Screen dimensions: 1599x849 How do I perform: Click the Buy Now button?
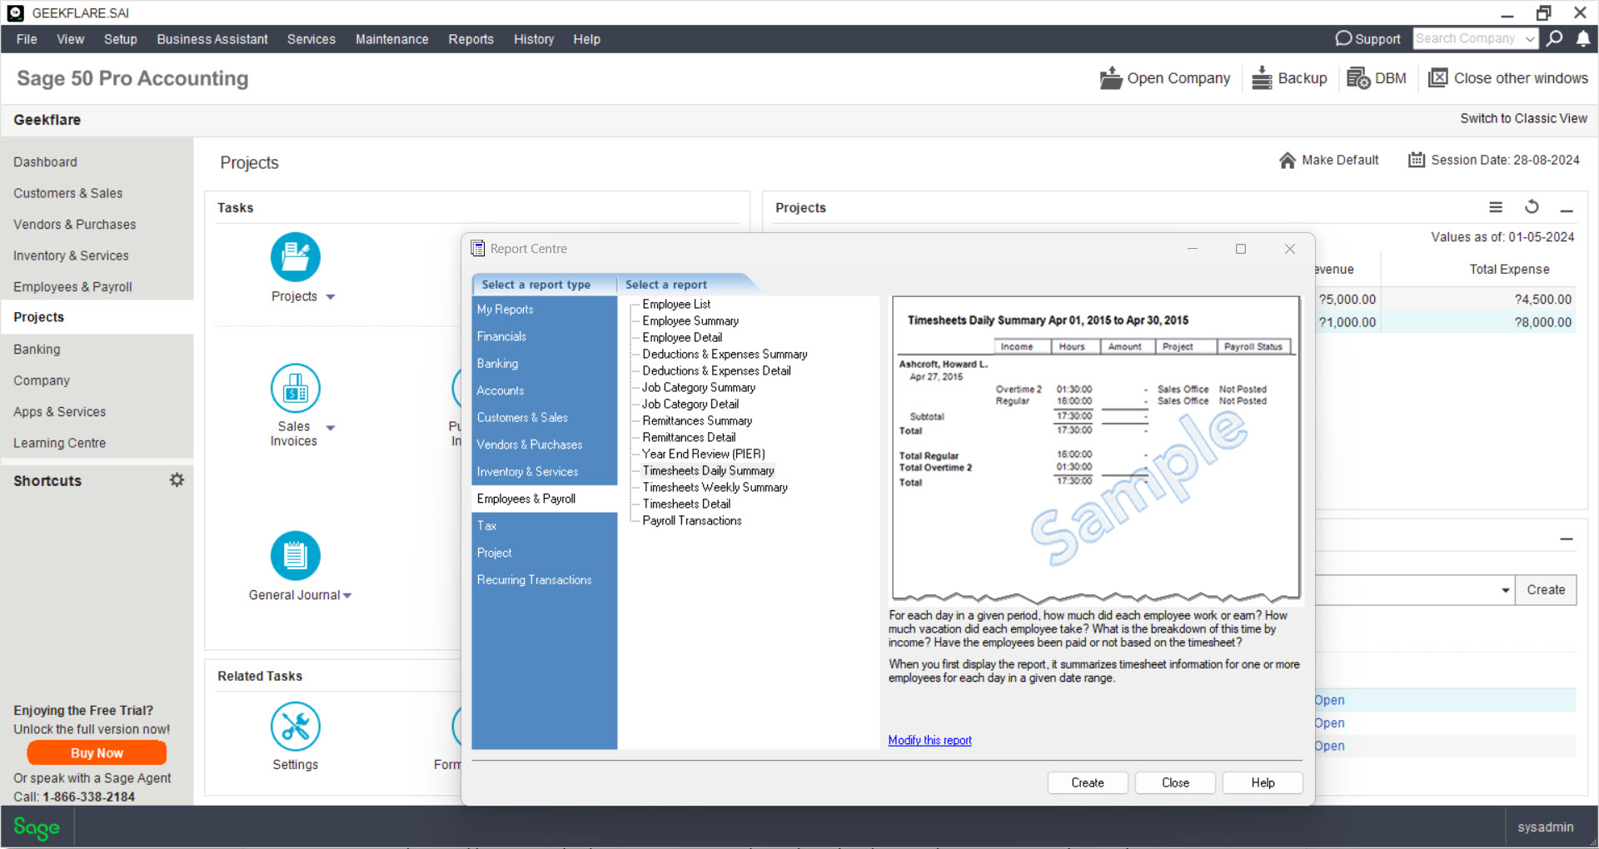point(96,752)
